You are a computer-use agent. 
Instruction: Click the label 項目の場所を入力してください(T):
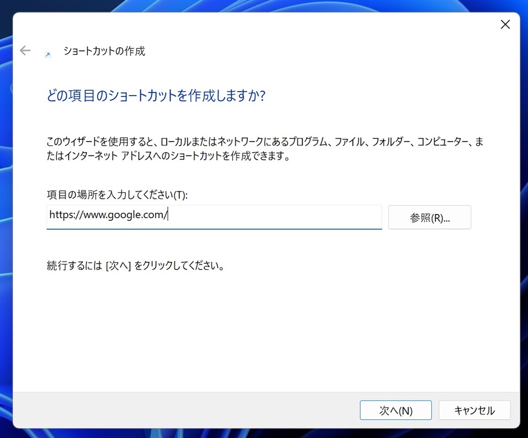[117, 195]
